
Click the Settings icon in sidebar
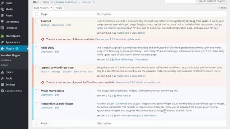coord(3,85)
